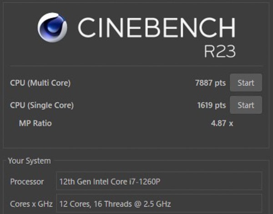Click the divider line under the logo
Image resolution: width=273 pixels, height=214 pixels.
[x=136, y=66]
